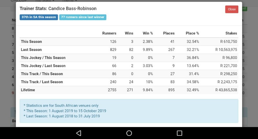258x139 pixels.
Task: Click the Stakes column header
Action: coord(231,33)
